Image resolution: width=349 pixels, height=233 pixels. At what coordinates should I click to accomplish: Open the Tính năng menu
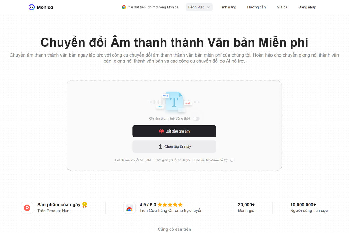[x=228, y=7]
